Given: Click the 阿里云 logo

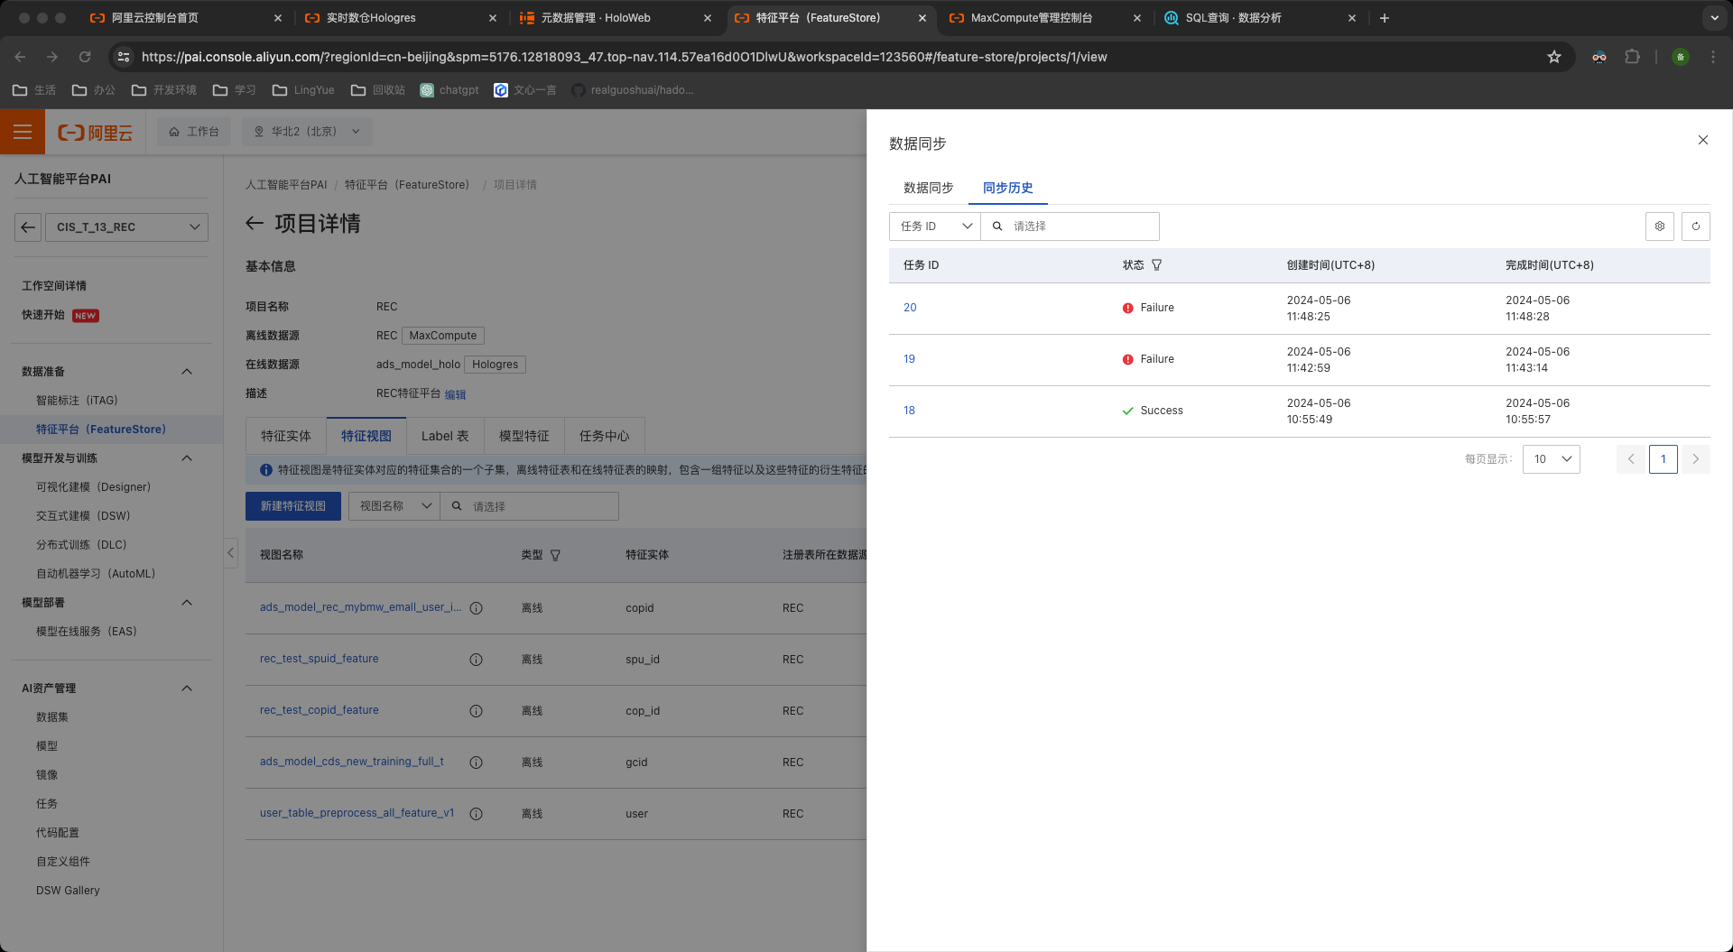Looking at the screenshot, I should click(95, 133).
